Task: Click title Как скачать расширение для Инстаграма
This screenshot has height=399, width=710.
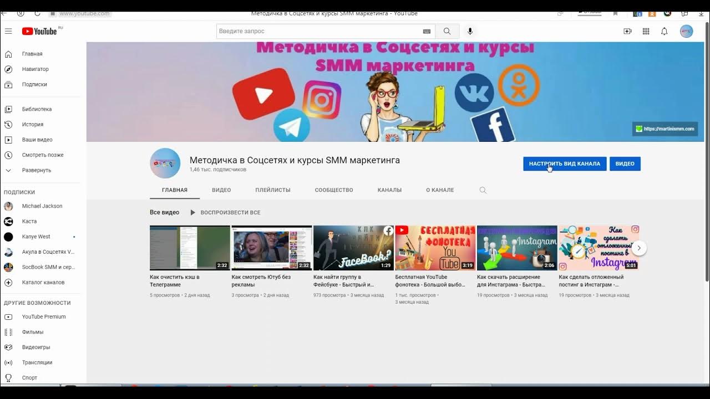Action: (511, 281)
